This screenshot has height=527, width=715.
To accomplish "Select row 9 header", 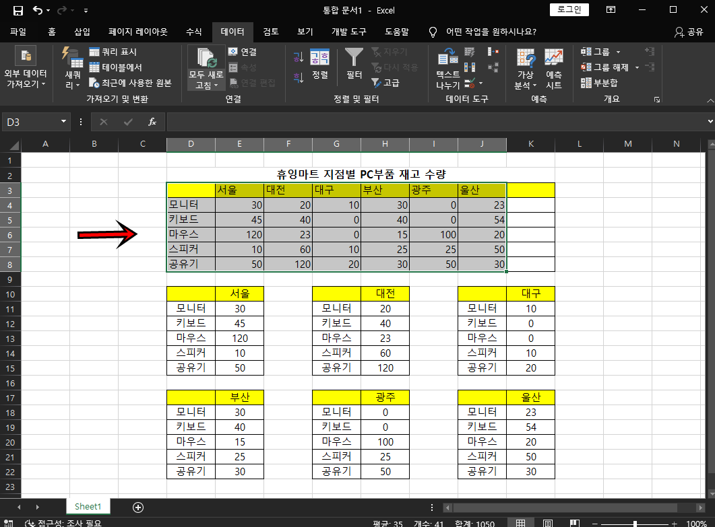I will pyautogui.click(x=10, y=280).
